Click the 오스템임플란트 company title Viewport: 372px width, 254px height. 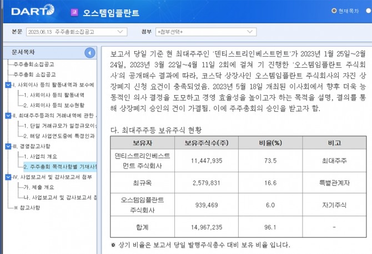pos(111,13)
